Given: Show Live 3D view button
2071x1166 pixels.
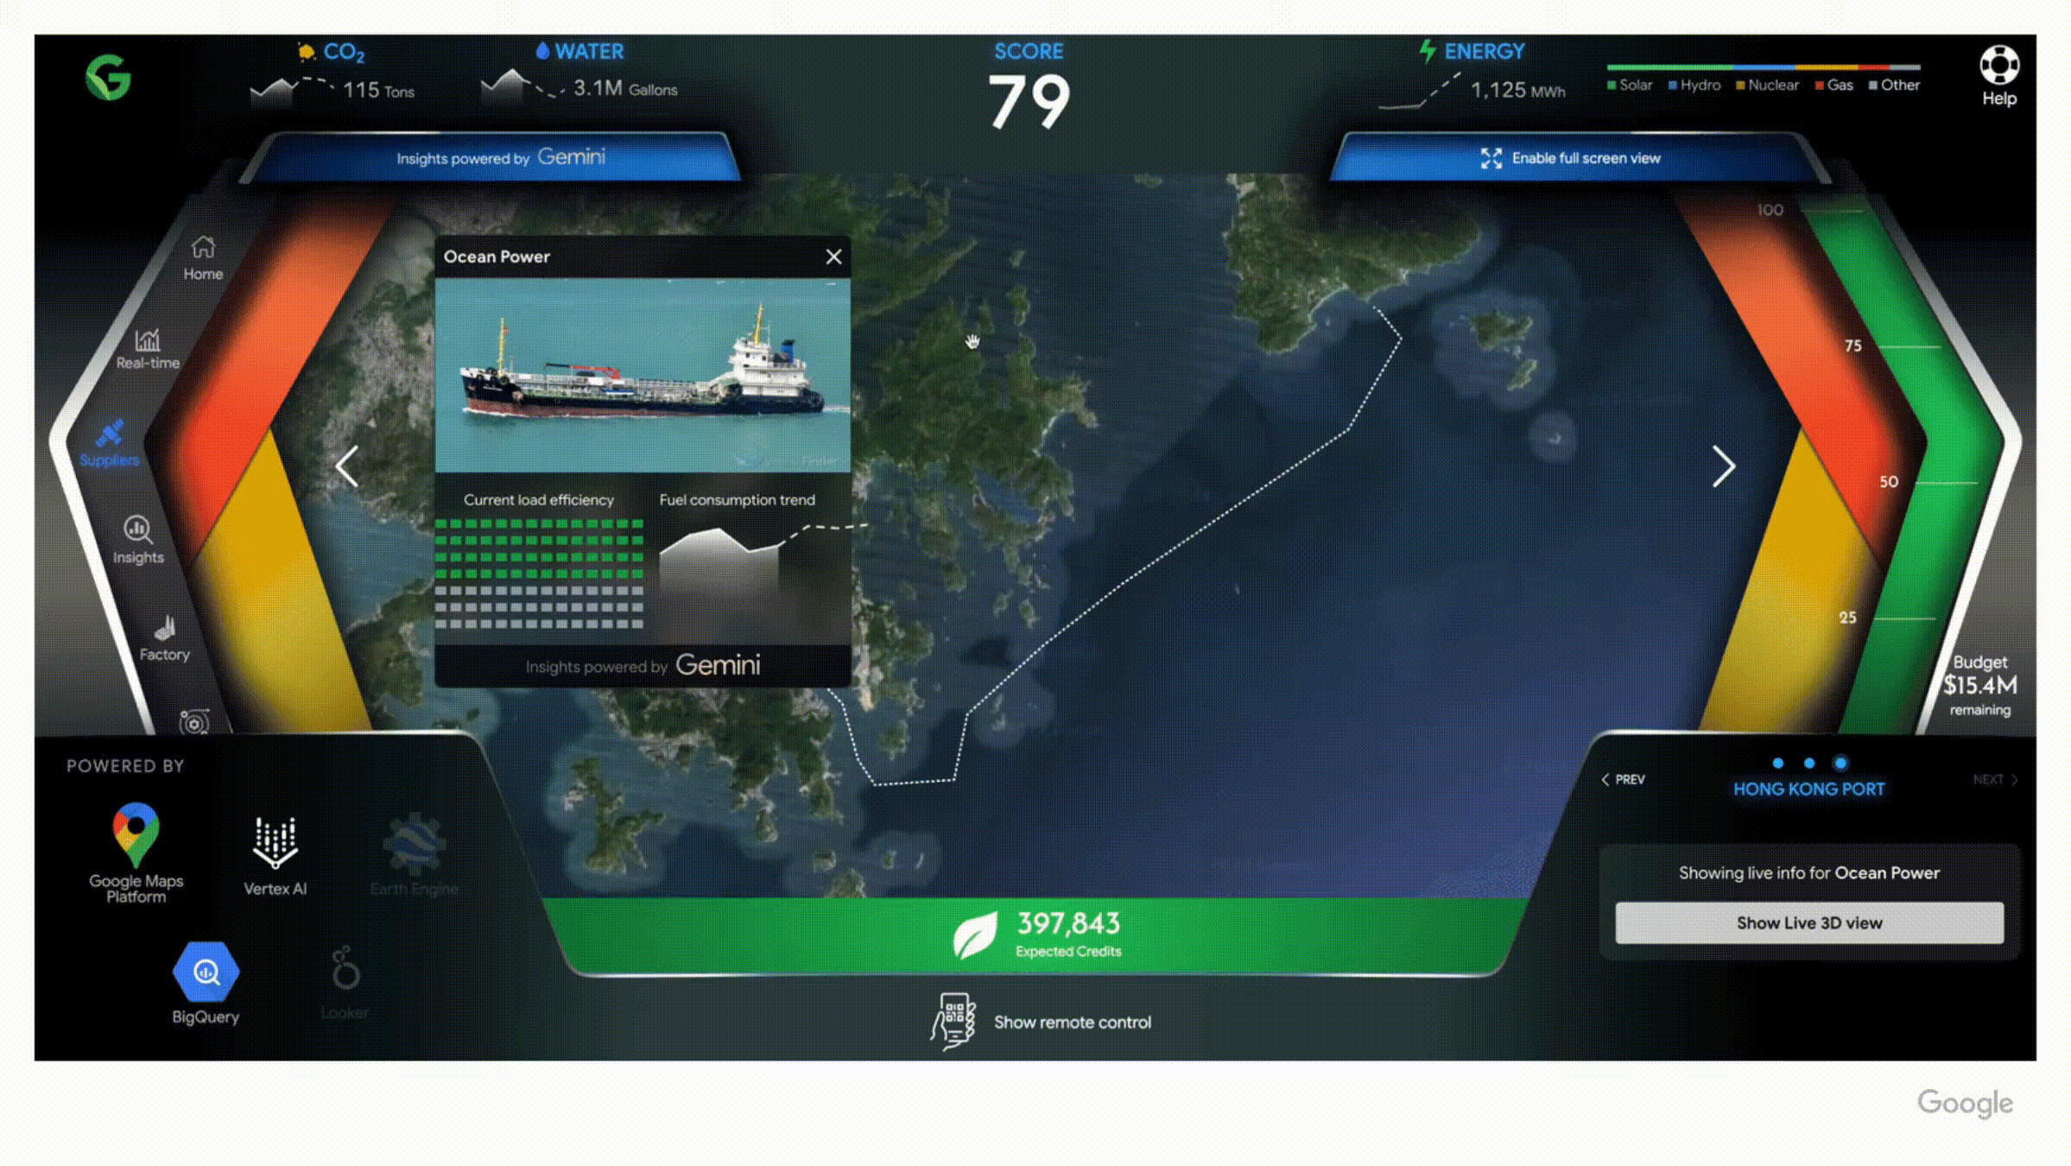Looking at the screenshot, I should pyautogui.click(x=1808, y=922).
